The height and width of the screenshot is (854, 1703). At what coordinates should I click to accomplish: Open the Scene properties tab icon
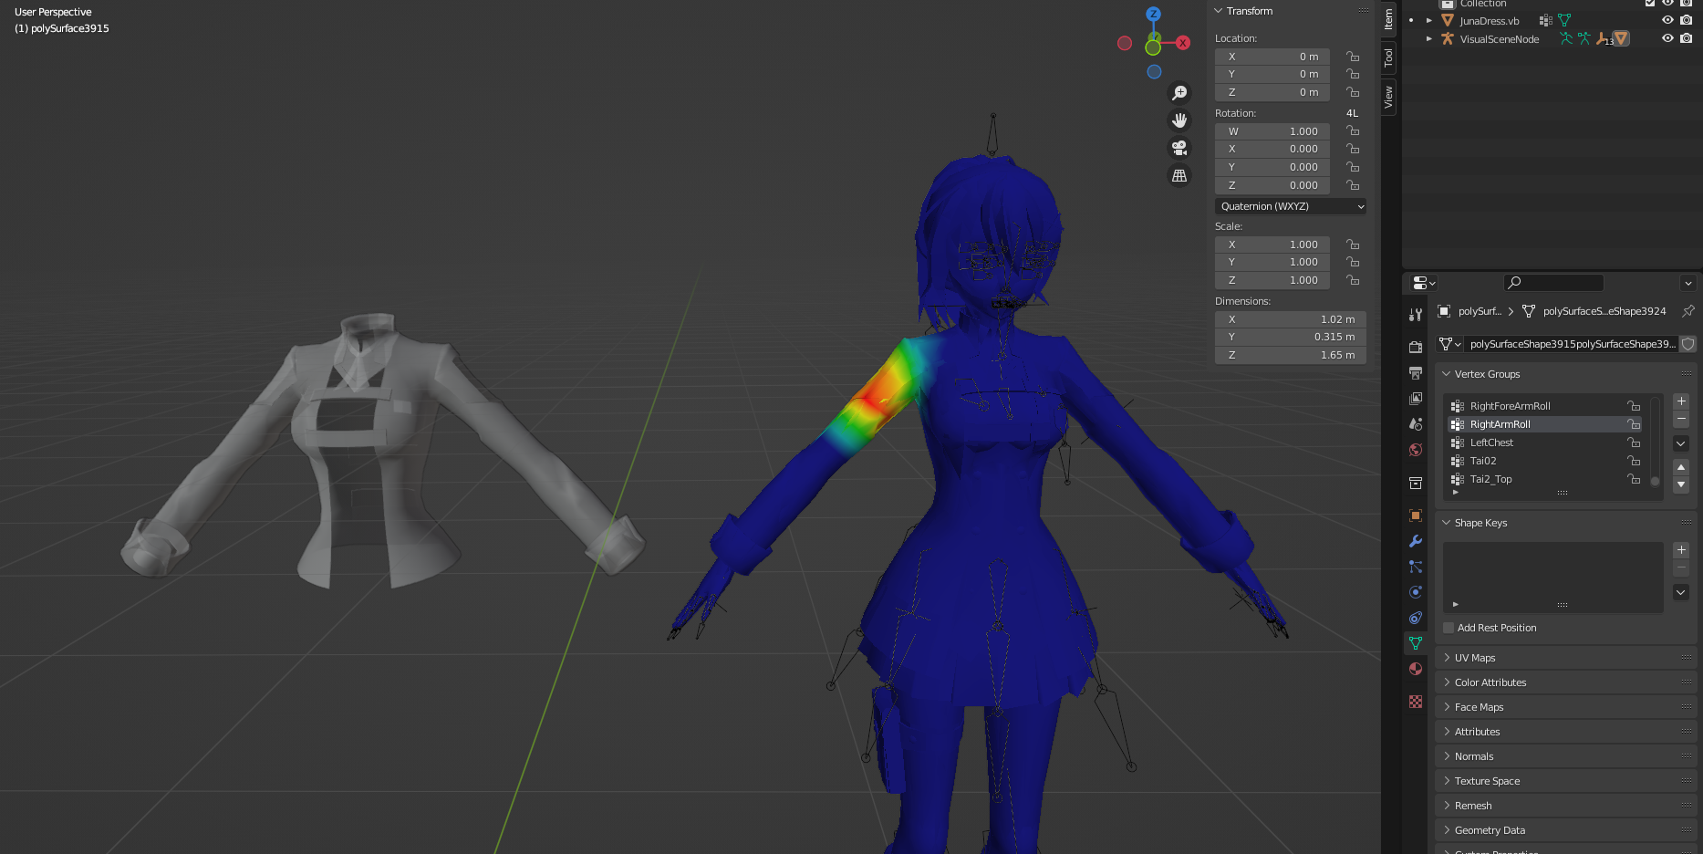click(1416, 423)
